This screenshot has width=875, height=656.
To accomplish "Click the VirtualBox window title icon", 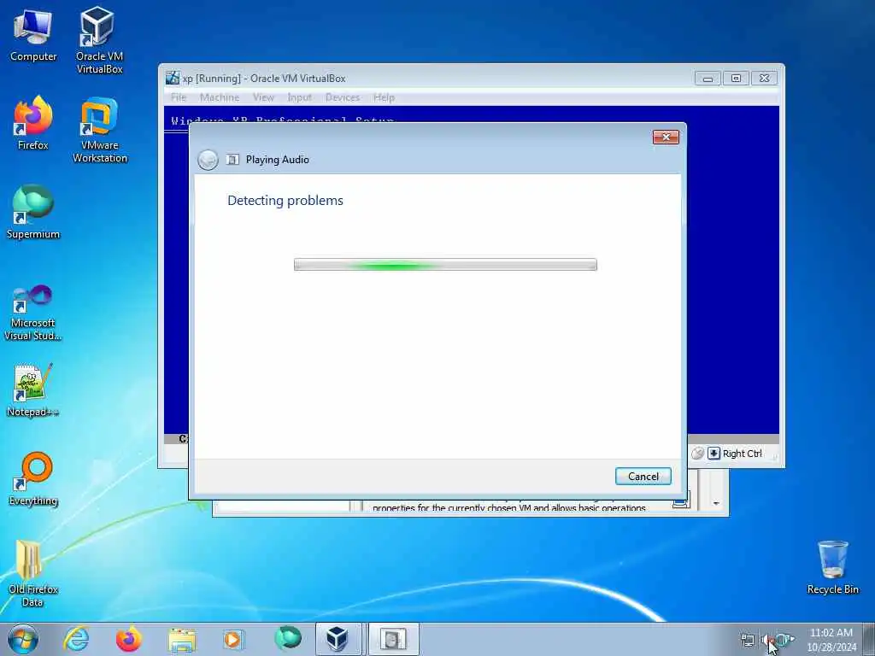I will [173, 78].
